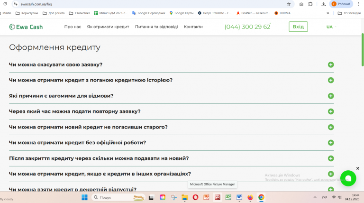Viewport: 364px width, 203px height.
Task: Open the 'Pic4Net' bookmark
Action: (253, 13)
